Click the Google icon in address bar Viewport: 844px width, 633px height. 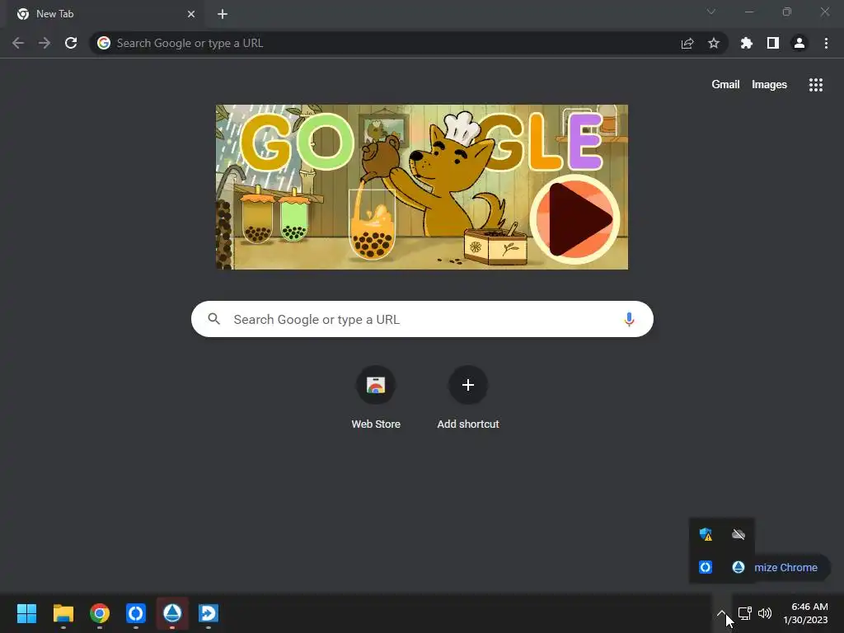pos(104,43)
